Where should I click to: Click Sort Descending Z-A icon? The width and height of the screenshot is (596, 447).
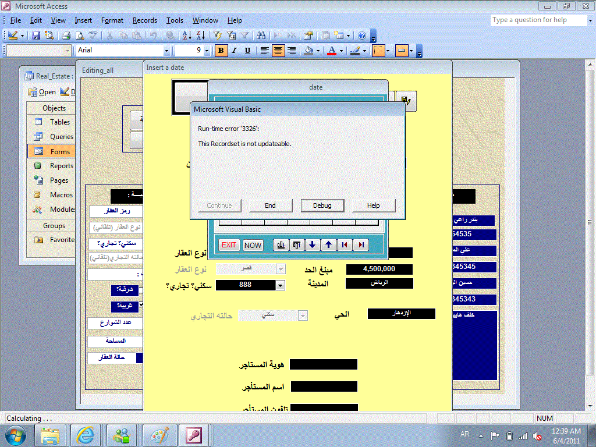click(201, 36)
